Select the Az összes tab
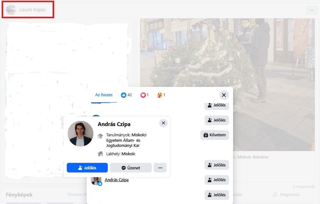 (104, 95)
